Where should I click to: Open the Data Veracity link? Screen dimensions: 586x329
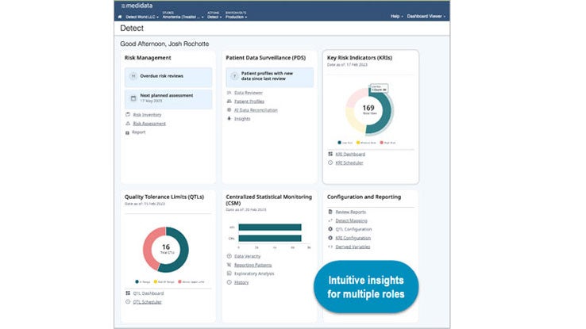pos(248,256)
